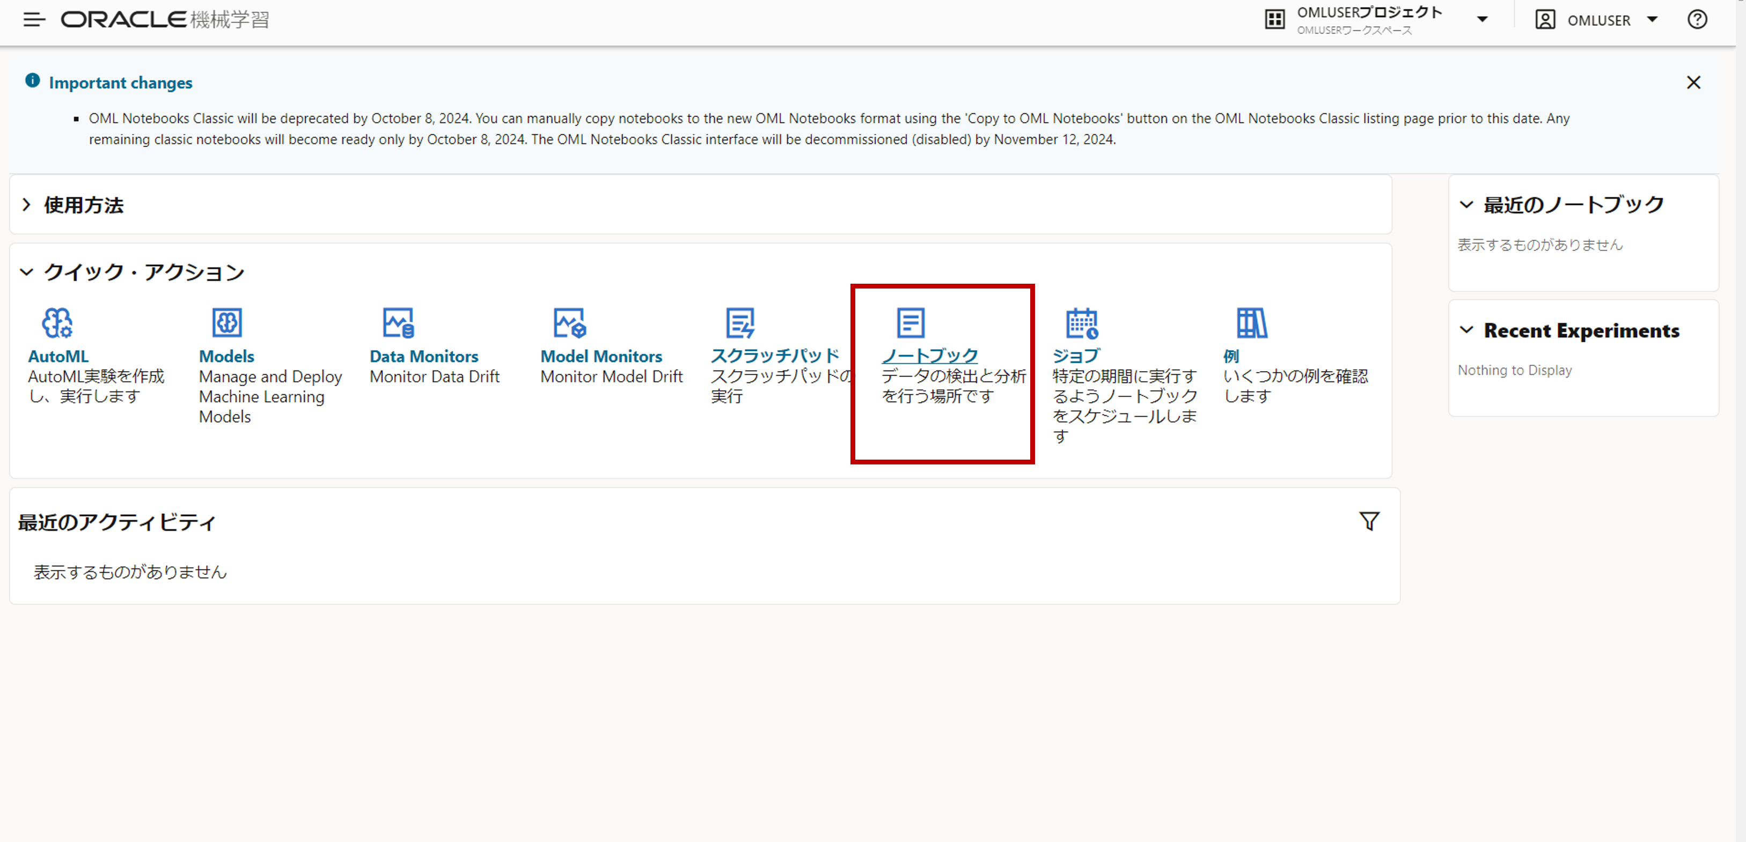Image resolution: width=1746 pixels, height=842 pixels.
Task: Click the スクラッチパッド scratchpad icon
Action: [739, 322]
